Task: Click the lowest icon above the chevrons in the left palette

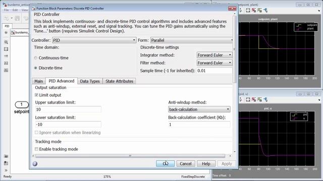Action: [x=6, y=163]
